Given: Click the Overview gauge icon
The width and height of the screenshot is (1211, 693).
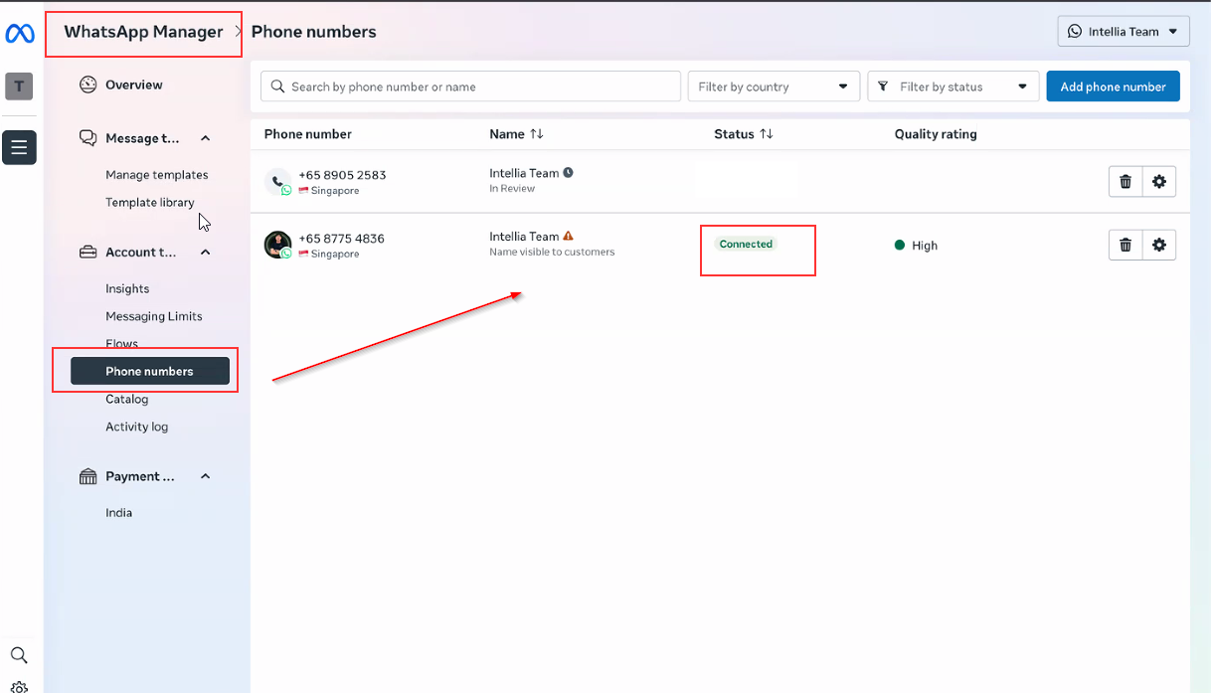Looking at the screenshot, I should 88,85.
